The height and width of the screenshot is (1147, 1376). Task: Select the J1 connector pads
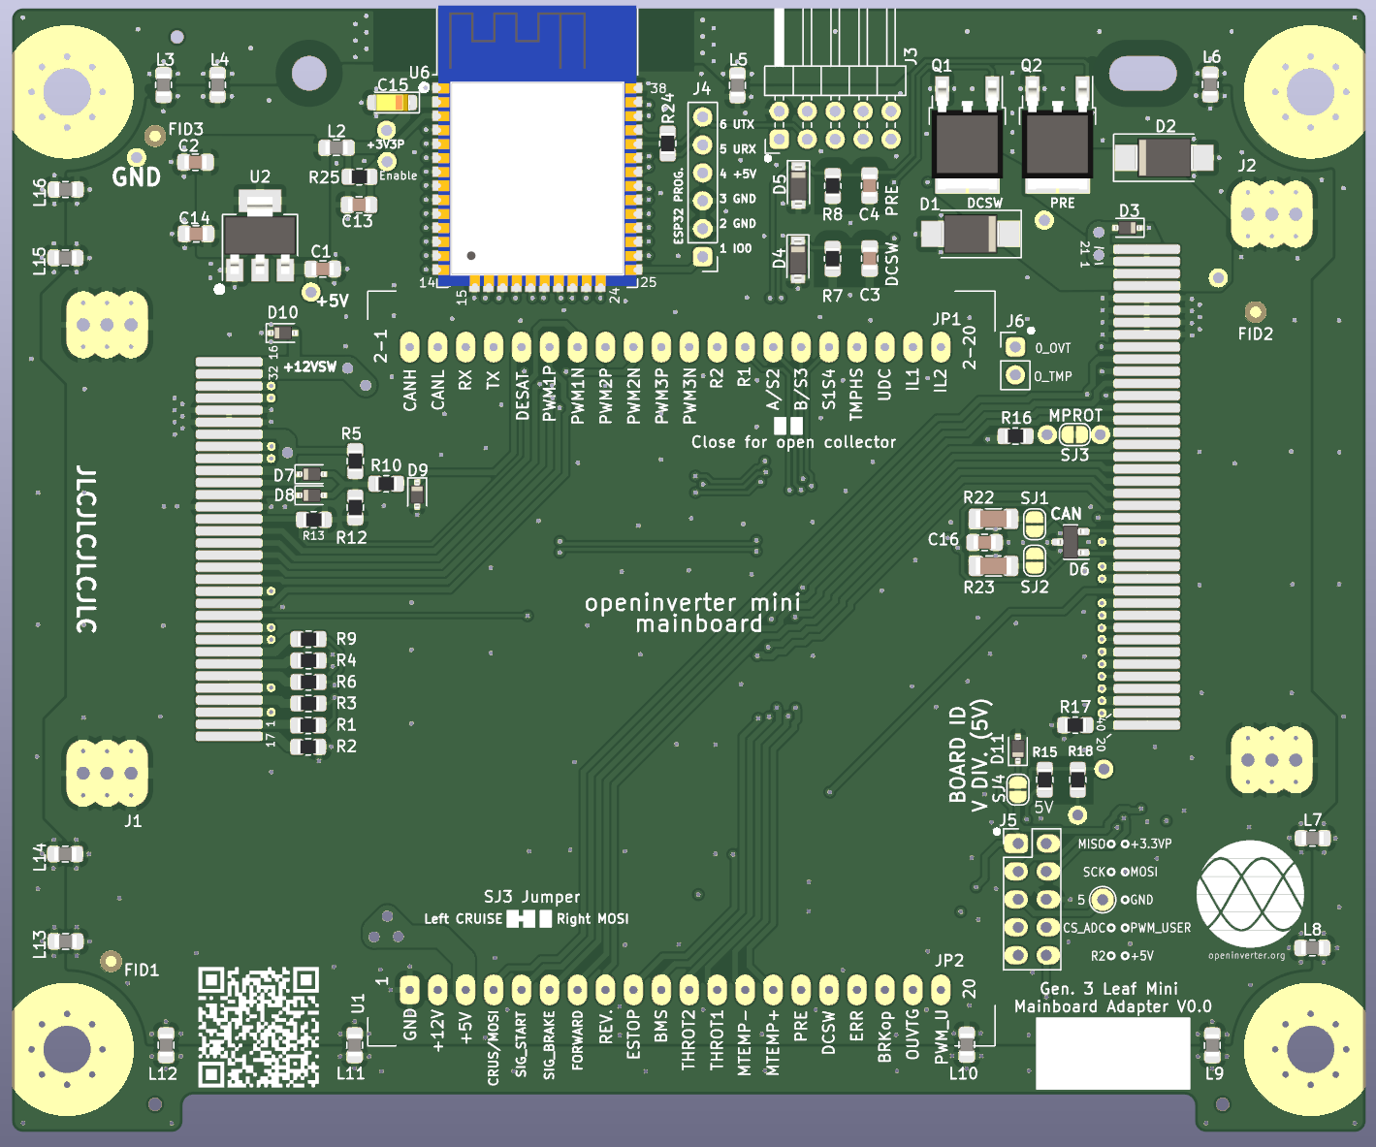click(107, 773)
